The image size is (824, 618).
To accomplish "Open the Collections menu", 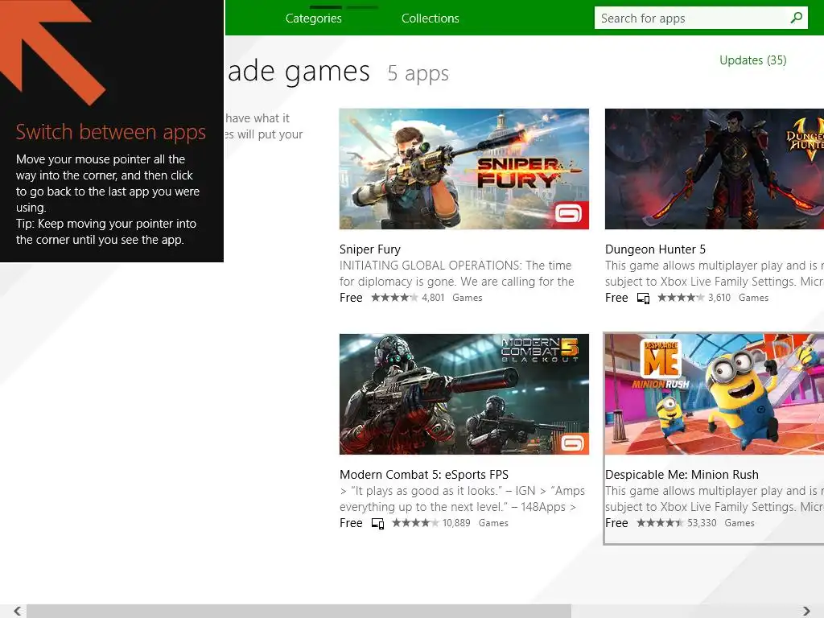I will point(430,19).
